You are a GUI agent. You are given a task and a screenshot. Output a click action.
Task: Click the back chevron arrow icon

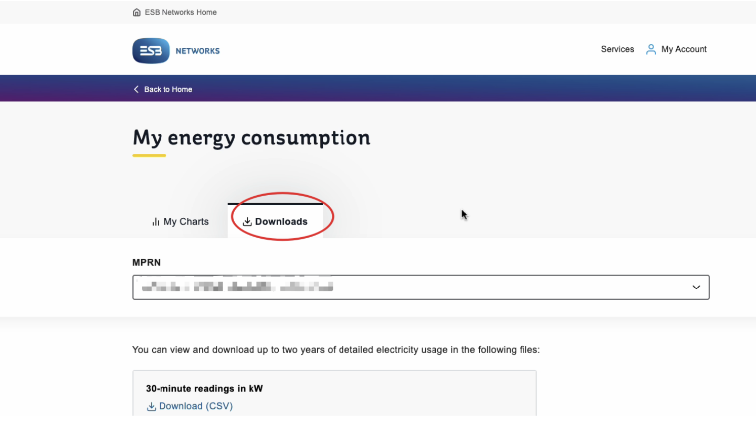click(136, 89)
